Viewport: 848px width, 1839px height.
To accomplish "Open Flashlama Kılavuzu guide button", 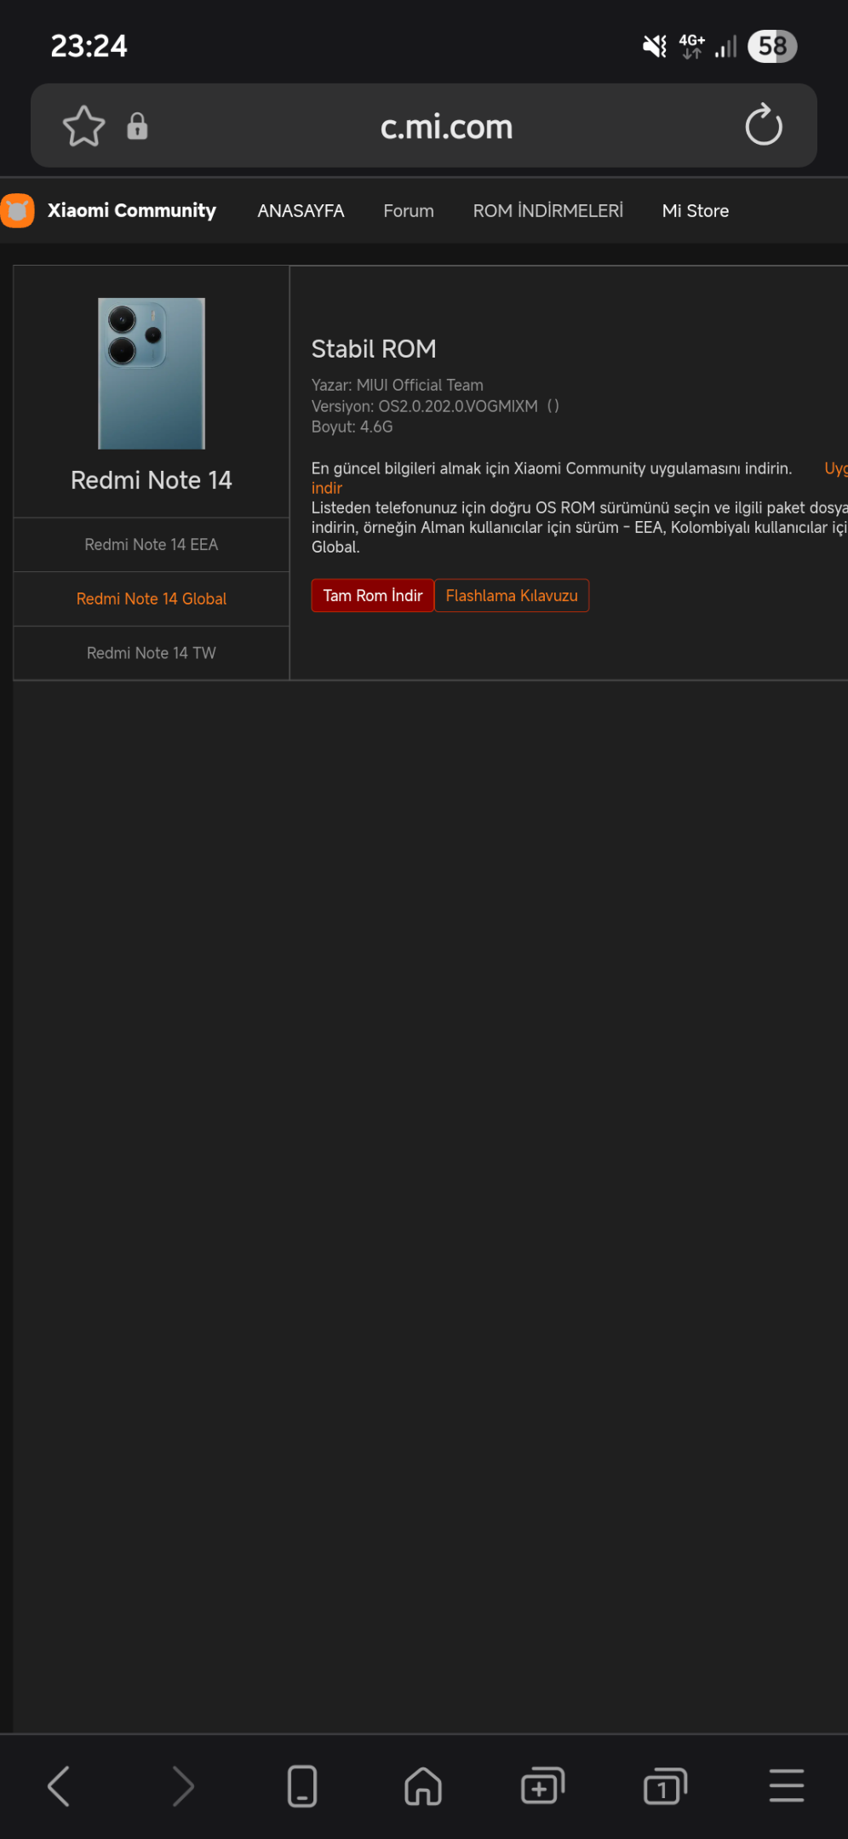I will pos(512,595).
